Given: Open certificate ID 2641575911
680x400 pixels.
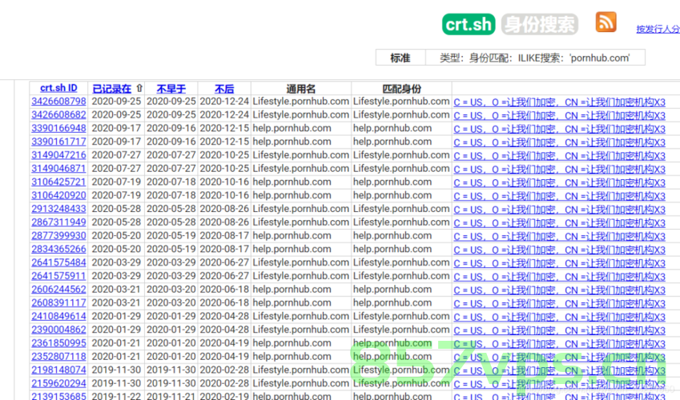Looking at the screenshot, I should click(x=58, y=276).
